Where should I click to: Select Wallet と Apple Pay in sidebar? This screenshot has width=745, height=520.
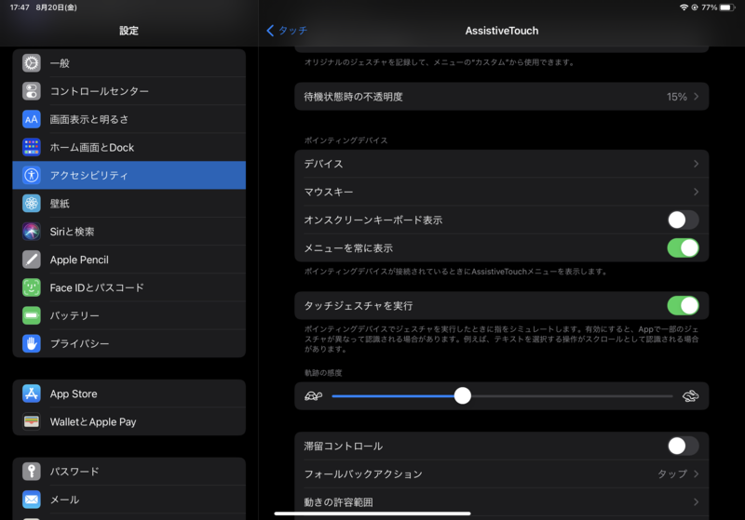click(129, 421)
